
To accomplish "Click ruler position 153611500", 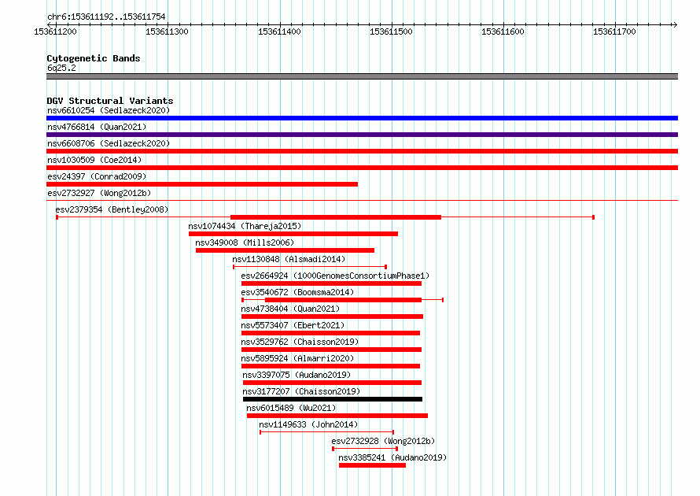I will click(391, 31).
